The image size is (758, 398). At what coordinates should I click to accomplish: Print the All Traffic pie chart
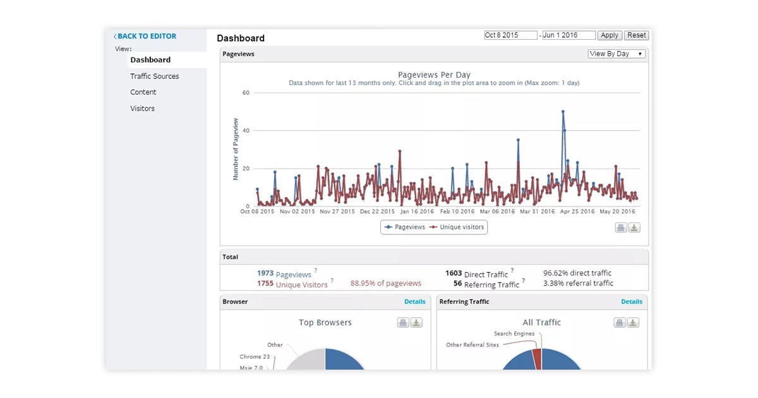pyautogui.click(x=620, y=323)
